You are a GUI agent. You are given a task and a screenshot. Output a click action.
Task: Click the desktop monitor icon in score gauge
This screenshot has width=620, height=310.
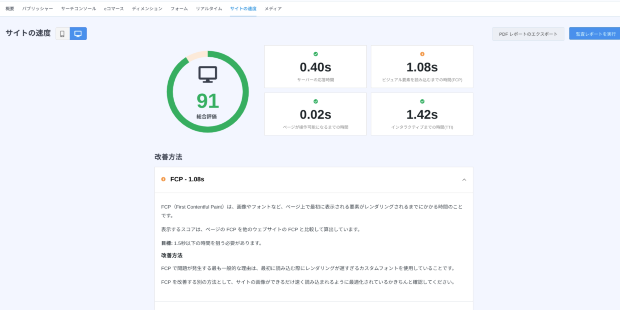click(208, 74)
